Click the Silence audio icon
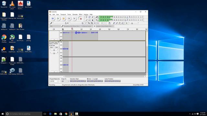This screenshot has height=116, width=207. click(x=98, y=23)
